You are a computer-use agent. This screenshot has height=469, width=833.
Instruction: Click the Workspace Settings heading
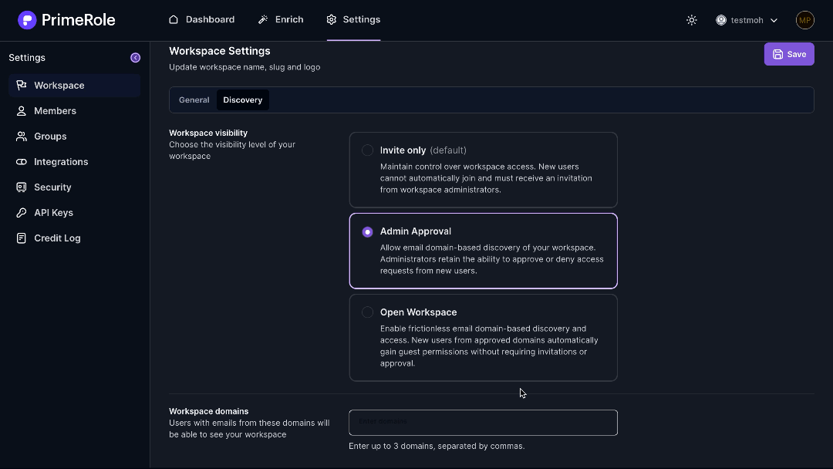(x=219, y=51)
